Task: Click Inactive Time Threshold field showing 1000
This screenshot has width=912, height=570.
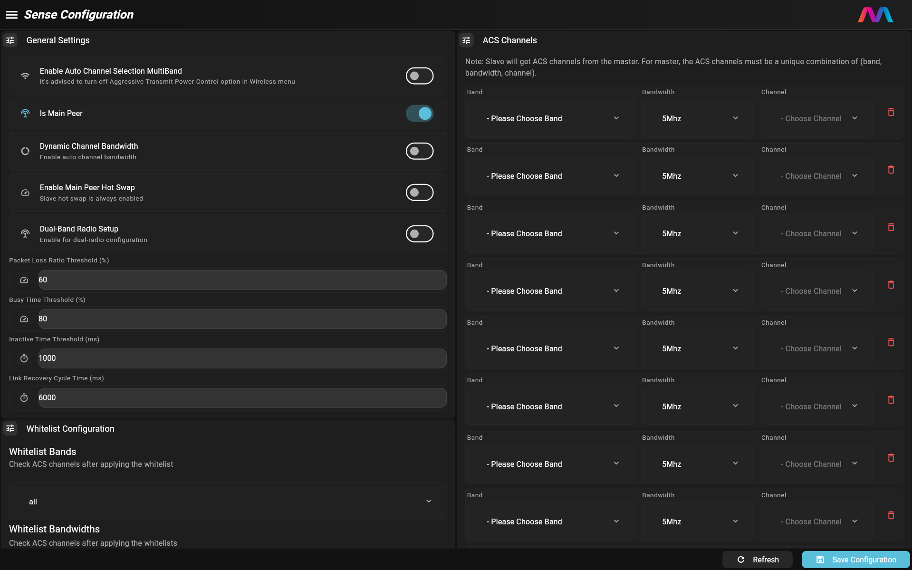Action: click(x=242, y=358)
